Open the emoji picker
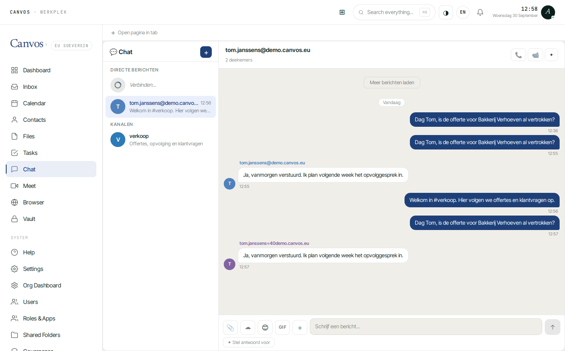 pyautogui.click(x=265, y=327)
